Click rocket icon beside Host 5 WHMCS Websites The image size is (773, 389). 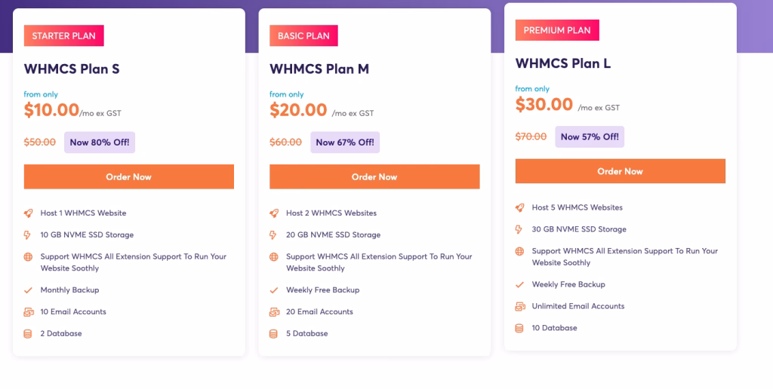[519, 208]
